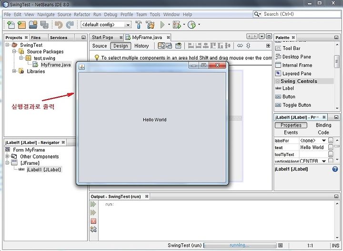343x251 pixels.
Task: Click Rerun double-arrow icon in Output panel
Action: 93,204
